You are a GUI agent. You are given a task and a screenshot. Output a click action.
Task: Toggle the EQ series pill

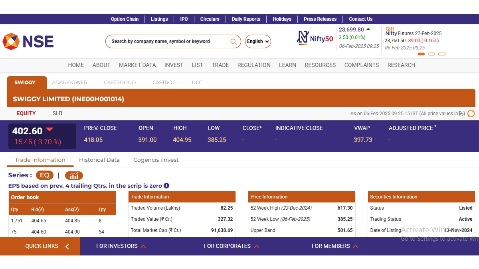pos(44,175)
